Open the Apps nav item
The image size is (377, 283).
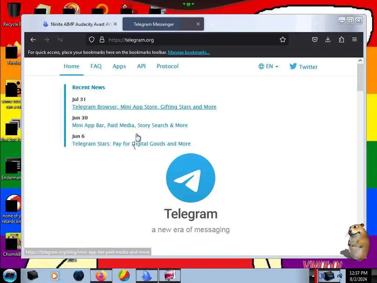[x=119, y=66]
